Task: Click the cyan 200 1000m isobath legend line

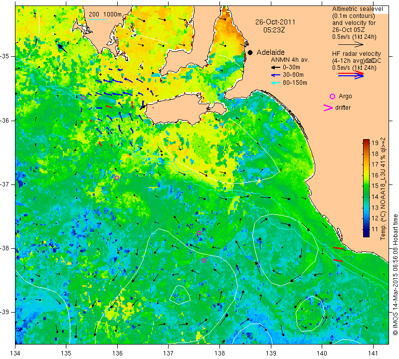Action: (98, 19)
